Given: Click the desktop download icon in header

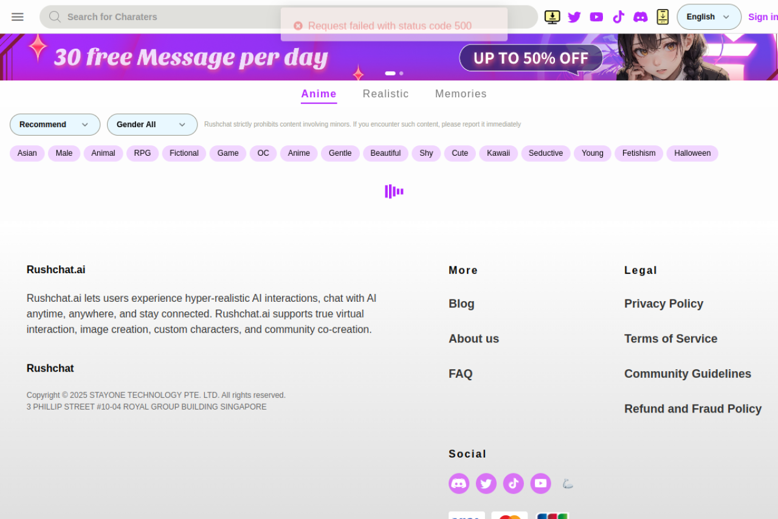Looking at the screenshot, I should (x=553, y=17).
